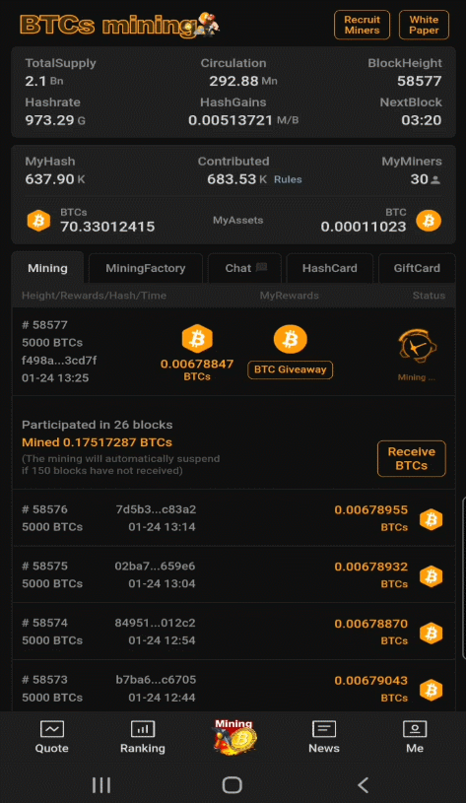Tap MyMiners count 30
The width and height of the screenshot is (466, 803).
click(x=419, y=179)
